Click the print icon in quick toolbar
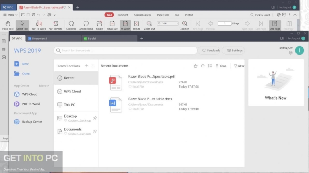 [33, 15]
